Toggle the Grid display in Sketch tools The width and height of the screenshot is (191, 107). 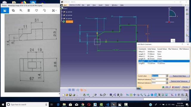70,90
